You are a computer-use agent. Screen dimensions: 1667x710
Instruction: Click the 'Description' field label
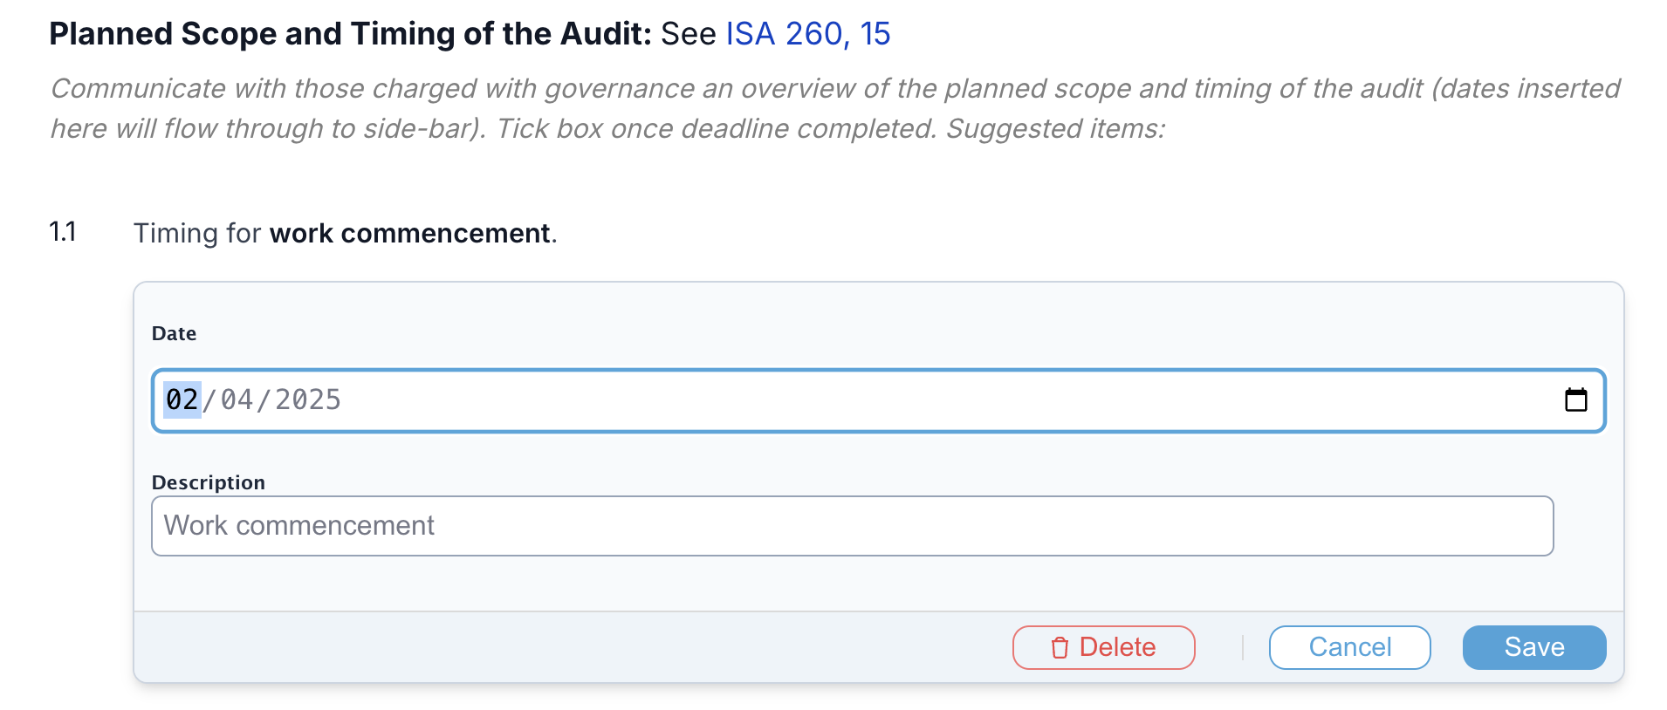click(209, 482)
